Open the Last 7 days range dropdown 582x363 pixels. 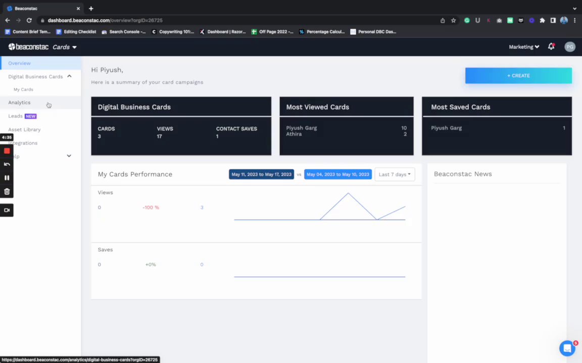coord(395,174)
